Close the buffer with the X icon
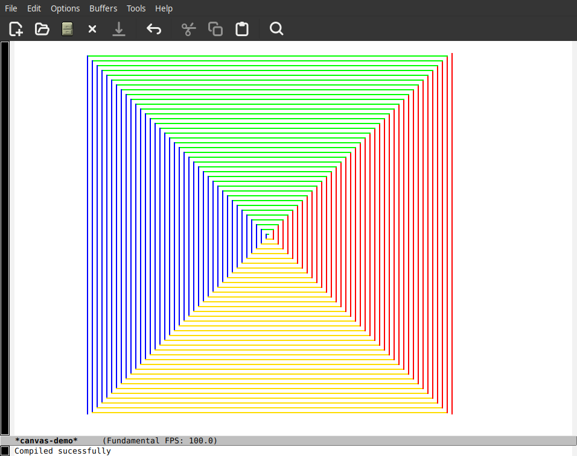 (92, 29)
